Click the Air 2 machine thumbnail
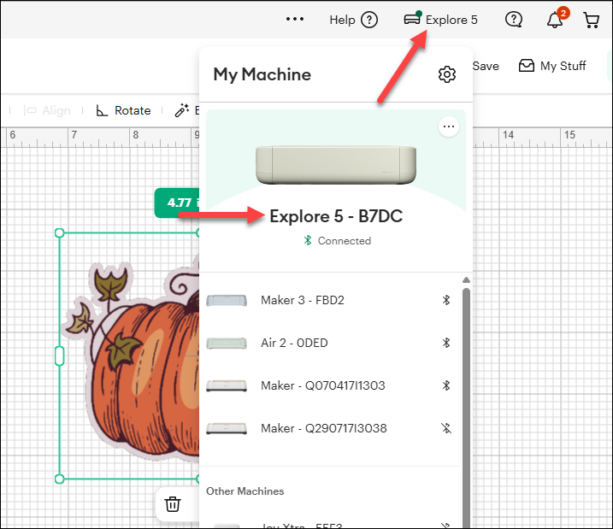 (x=227, y=343)
